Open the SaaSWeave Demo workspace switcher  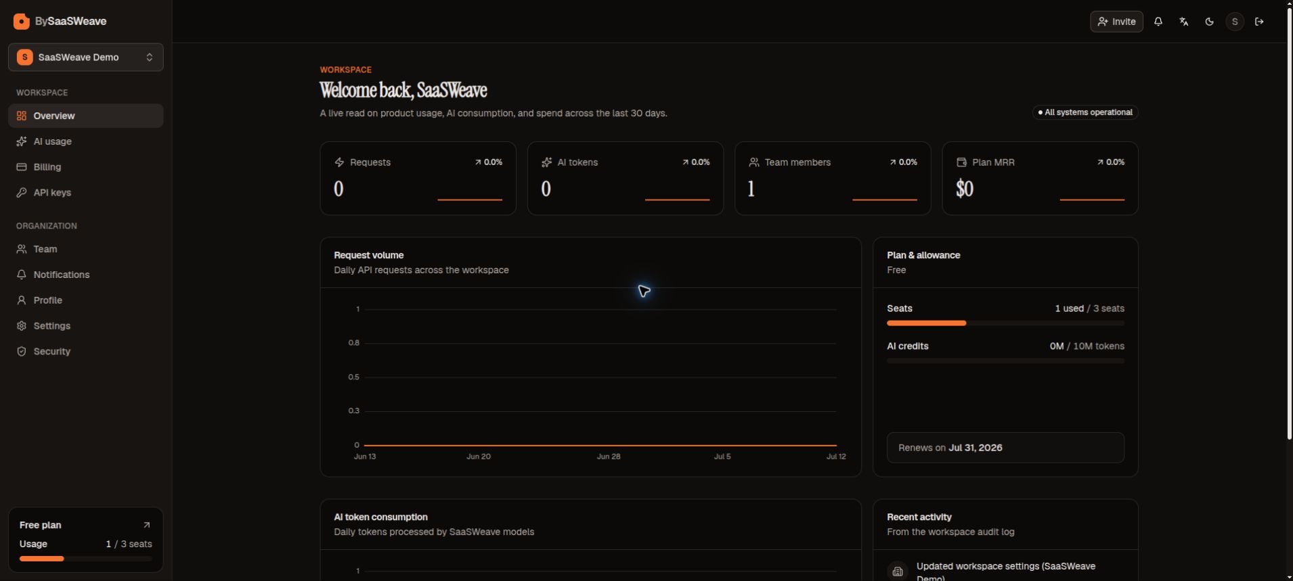(86, 57)
